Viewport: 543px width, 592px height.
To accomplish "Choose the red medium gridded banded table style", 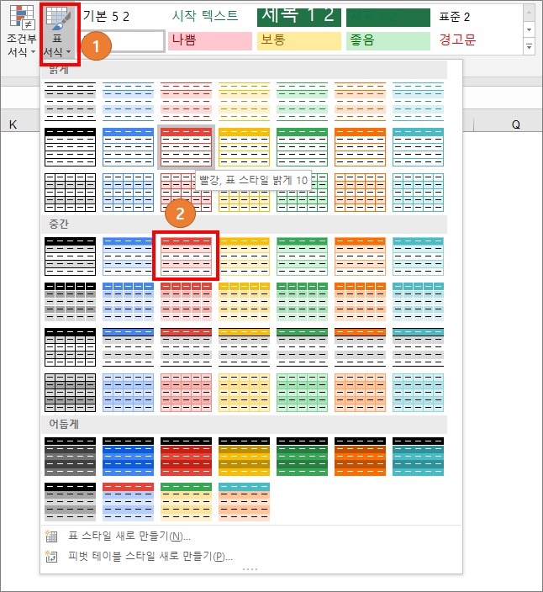I will [x=186, y=302].
